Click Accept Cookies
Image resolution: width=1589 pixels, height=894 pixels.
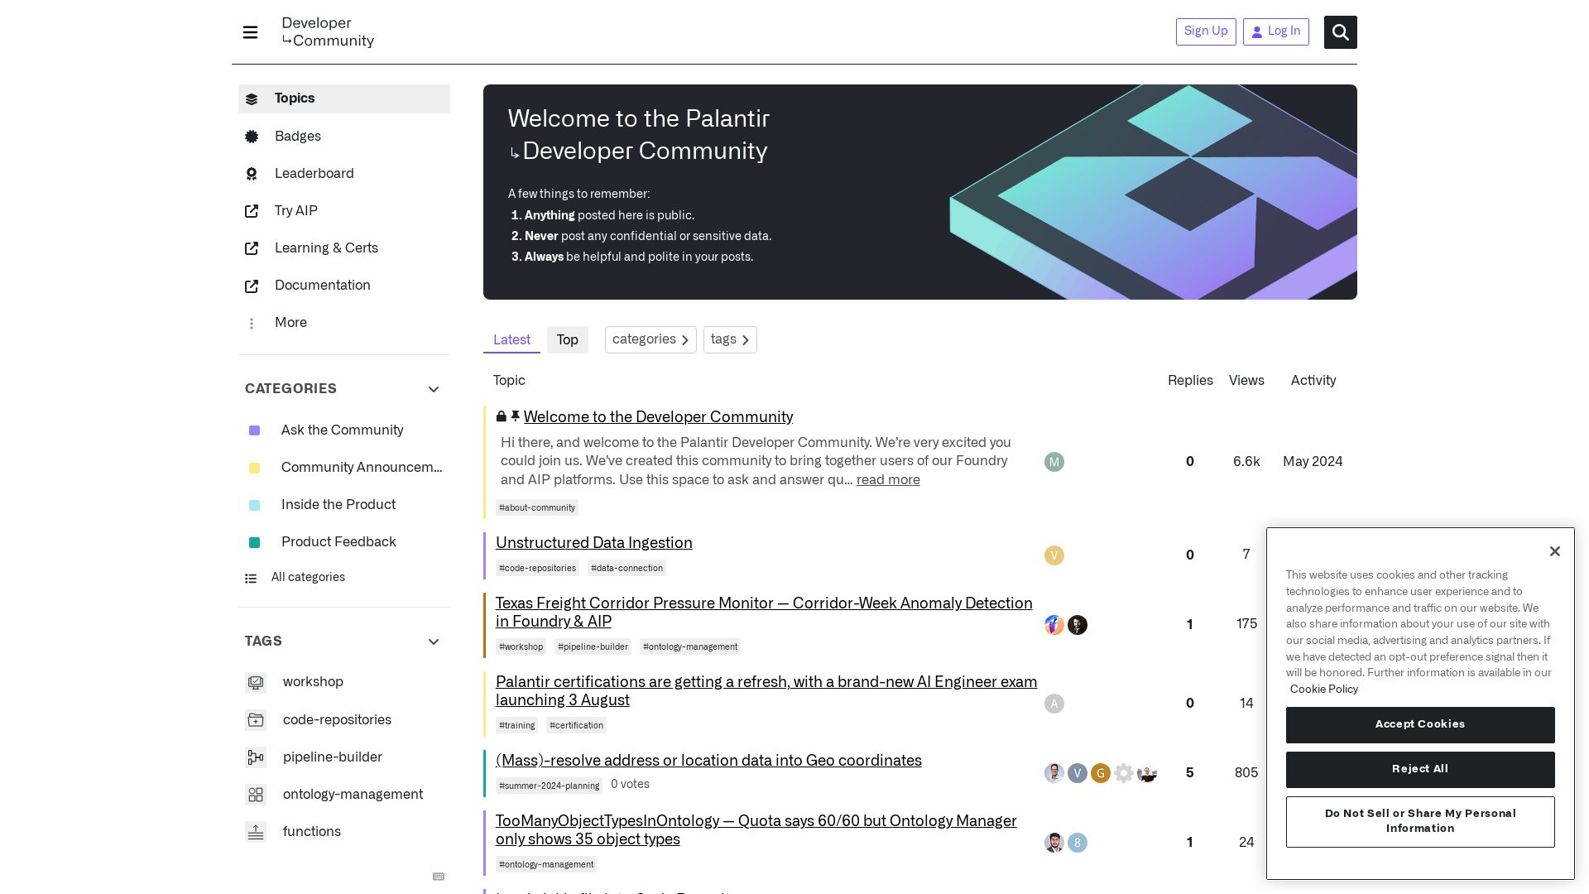coord(1420,725)
